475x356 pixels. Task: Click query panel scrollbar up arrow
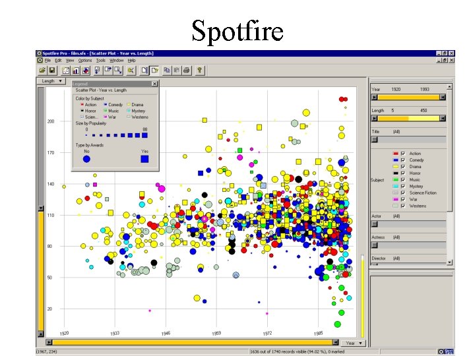tap(449, 87)
